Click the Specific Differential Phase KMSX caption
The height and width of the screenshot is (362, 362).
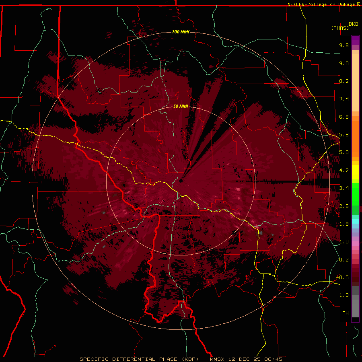click(x=181, y=359)
